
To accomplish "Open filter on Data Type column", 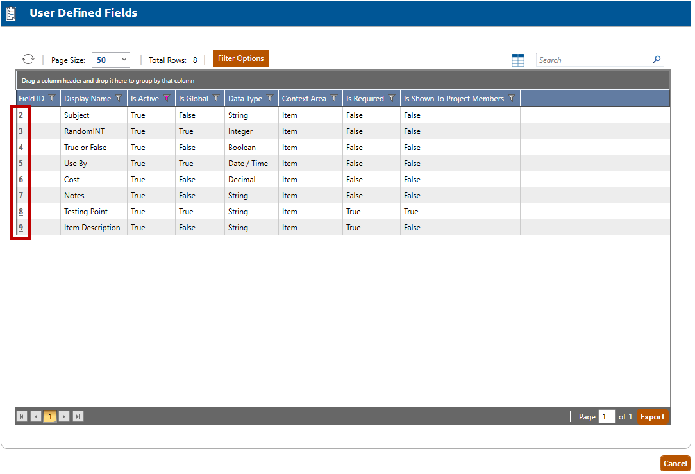I will pos(270,99).
